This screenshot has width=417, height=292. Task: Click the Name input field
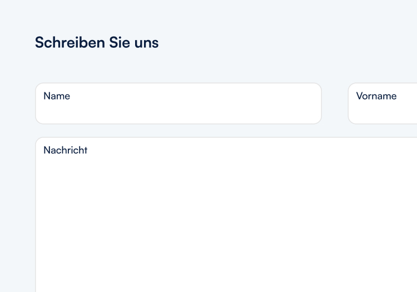178,104
